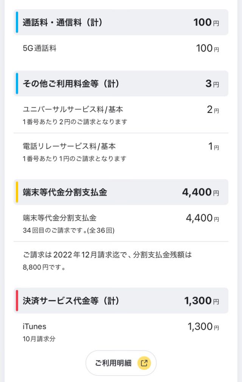Click the ユニバーサルサービス料/基本 item
Image resolution: width=242 pixels, height=382 pixels.
(x=121, y=115)
